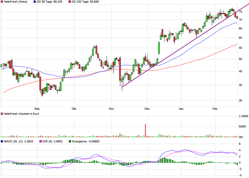Click the "Feb." month axis label
Image resolution: width=249 pixels, height=178 pixels.
click(215, 109)
